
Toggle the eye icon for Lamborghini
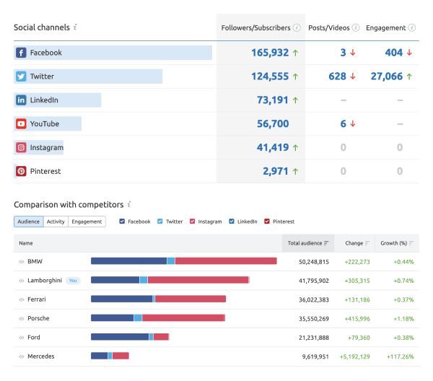click(21, 281)
